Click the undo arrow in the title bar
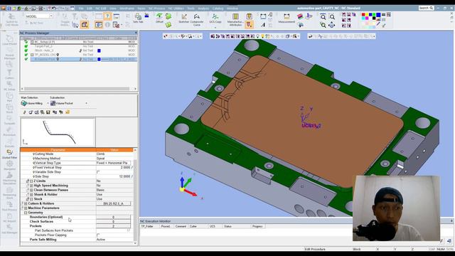 54,8
